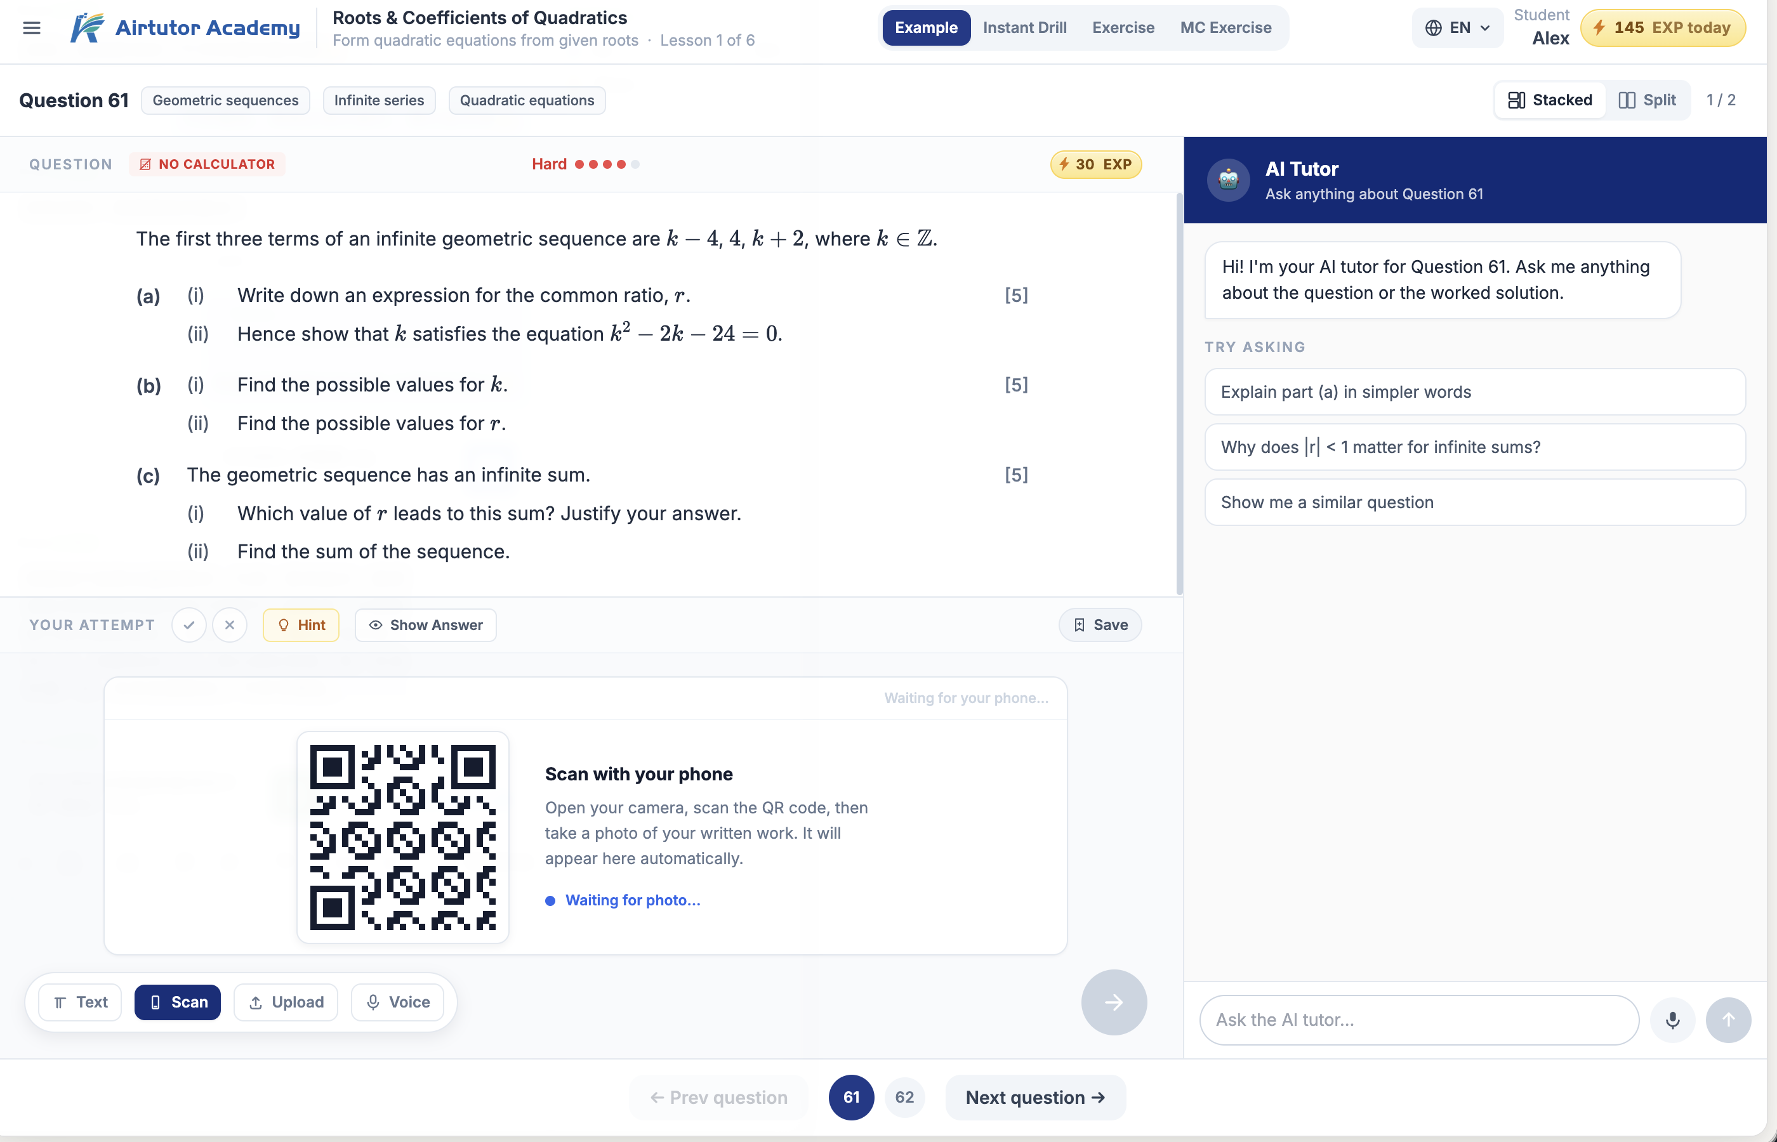Screen dimensions: 1777x1142
Task: Click the '1 / 2' page counter
Action: coord(1721,100)
